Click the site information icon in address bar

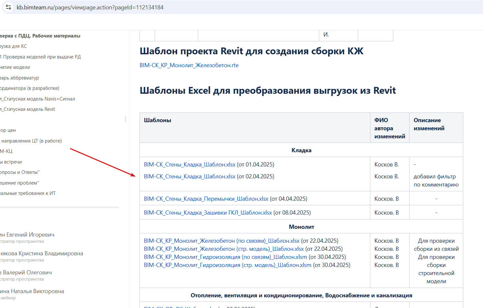point(8,7)
